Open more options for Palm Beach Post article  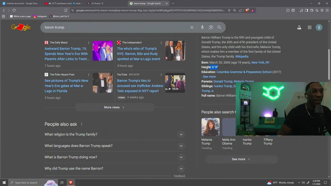coord(88,75)
